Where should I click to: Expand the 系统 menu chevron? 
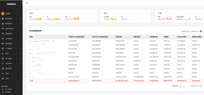[x=21, y=73]
